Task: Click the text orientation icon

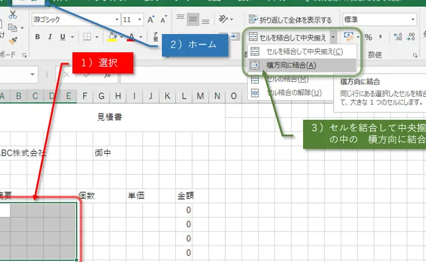Action: click(x=223, y=19)
